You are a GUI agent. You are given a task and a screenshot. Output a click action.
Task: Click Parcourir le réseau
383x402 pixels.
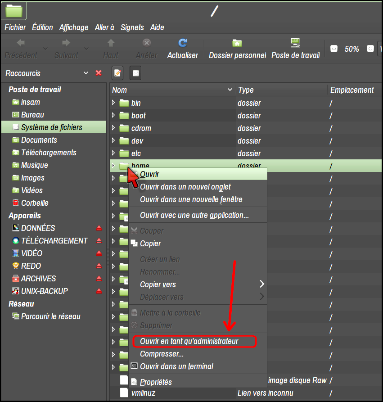click(x=50, y=316)
